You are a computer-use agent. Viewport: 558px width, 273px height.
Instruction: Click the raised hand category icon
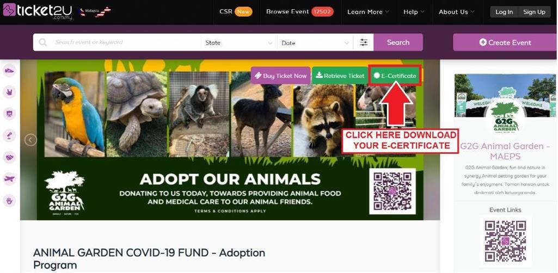9,201
